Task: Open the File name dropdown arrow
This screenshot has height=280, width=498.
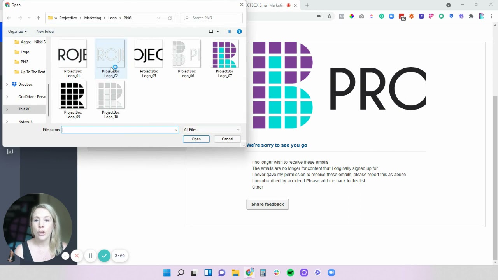Action: (x=176, y=130)
